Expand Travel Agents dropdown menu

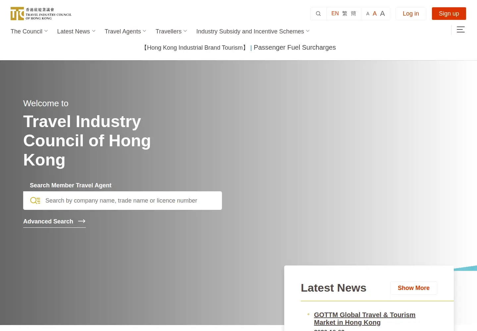(125, 31)
